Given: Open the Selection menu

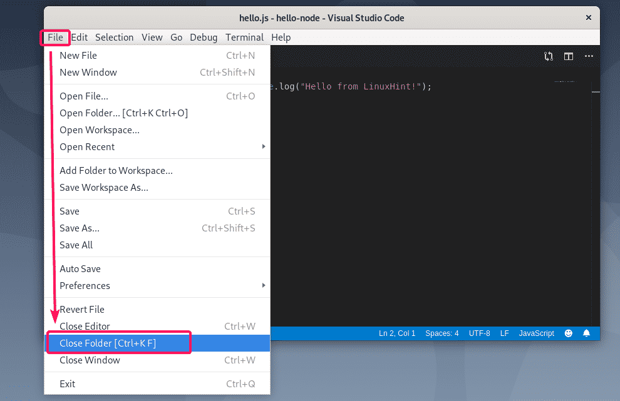Looking at the screenshot, I should (x=114, y=37).
